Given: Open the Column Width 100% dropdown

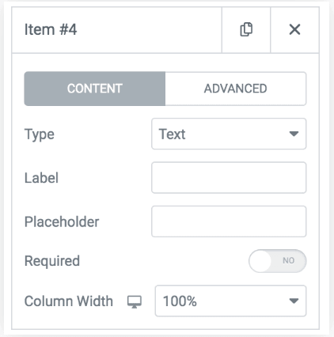Looking at the screenshot, I should (230, 301).
